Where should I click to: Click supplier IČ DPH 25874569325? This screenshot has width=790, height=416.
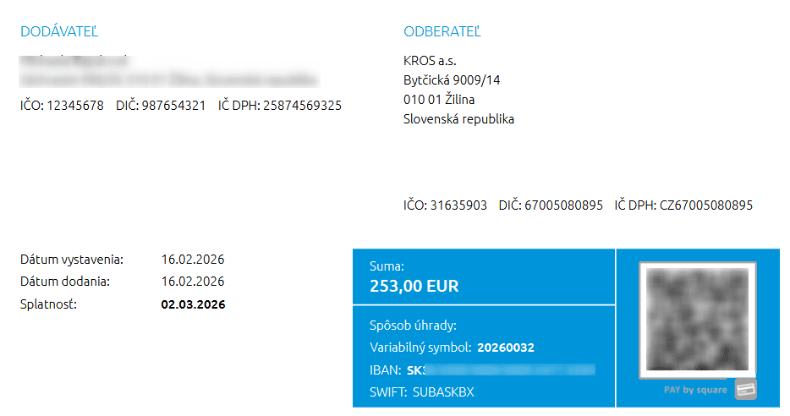coord(280,106)
